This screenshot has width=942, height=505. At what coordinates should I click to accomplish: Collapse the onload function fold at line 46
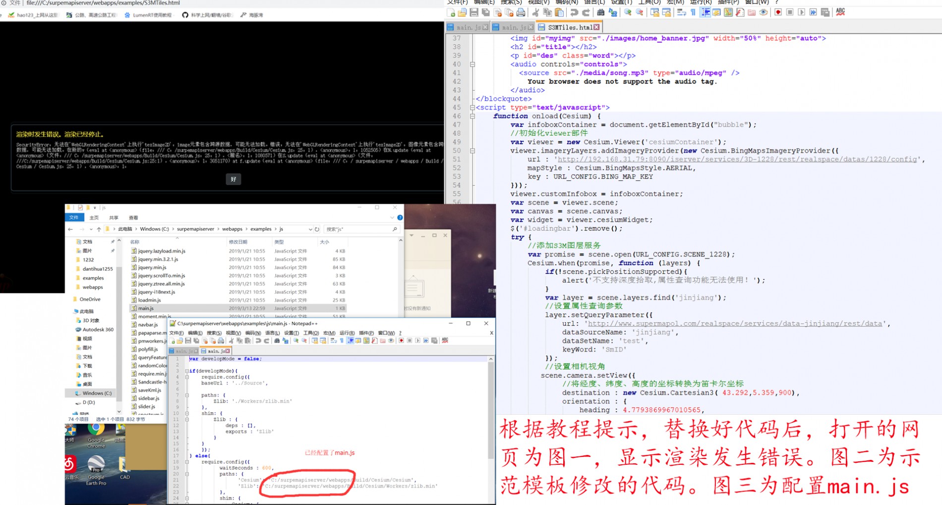(472, 116)
